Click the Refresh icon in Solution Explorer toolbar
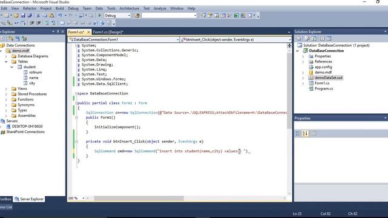The width and height of the screenshot is (388, 218). [314, 39]
